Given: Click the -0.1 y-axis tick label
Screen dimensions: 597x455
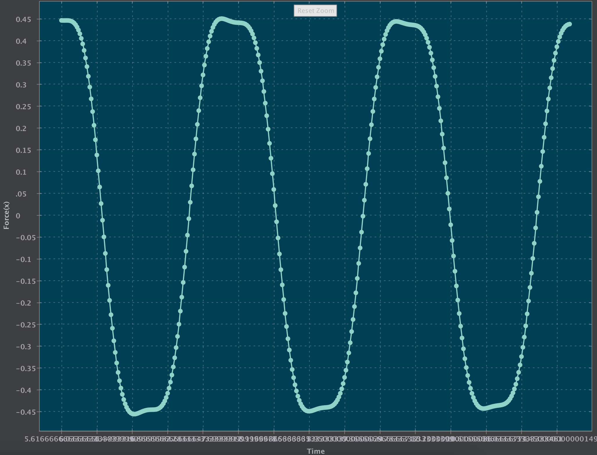Looking at the screenshot, I should tap(24, 259).
